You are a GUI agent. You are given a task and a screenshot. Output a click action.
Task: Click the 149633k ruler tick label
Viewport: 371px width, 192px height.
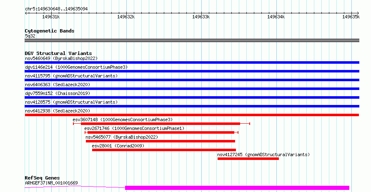click(201, 17)
